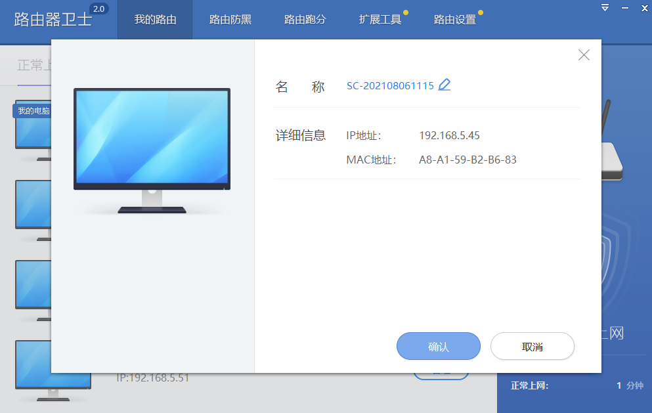The height and width of the screenshot is (413, 652).
Task: Switch to the 我的路由 tab
Action: [x=155, y=20]
